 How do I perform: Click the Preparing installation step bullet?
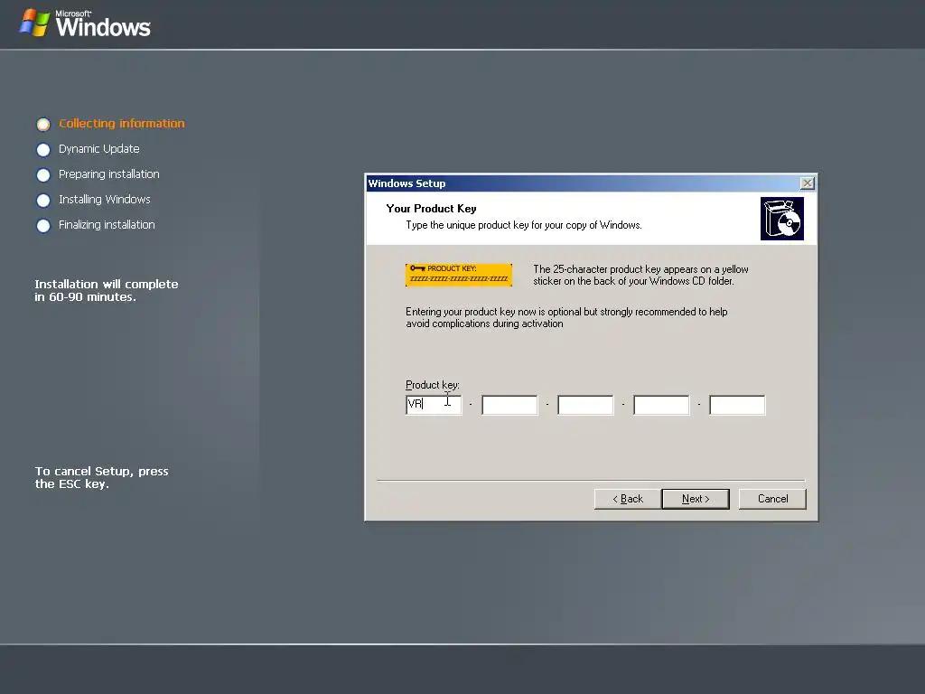43,174
